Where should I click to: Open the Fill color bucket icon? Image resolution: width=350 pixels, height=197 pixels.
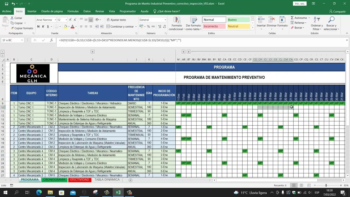pyautogui.click(x=66, y=26)
